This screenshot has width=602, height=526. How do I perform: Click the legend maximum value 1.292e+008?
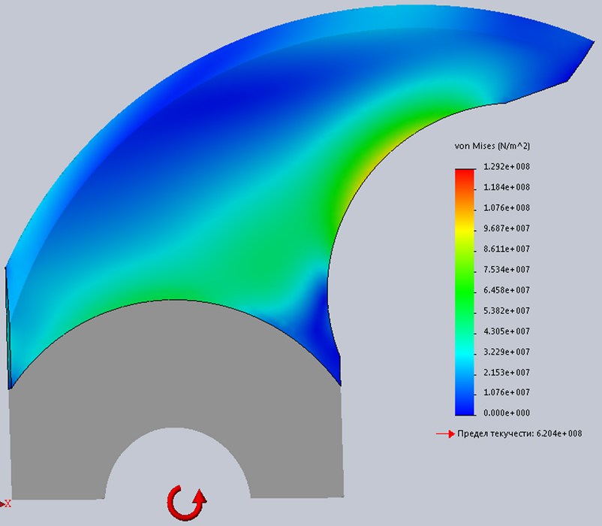pyautogui.click(x=507, y=167)
